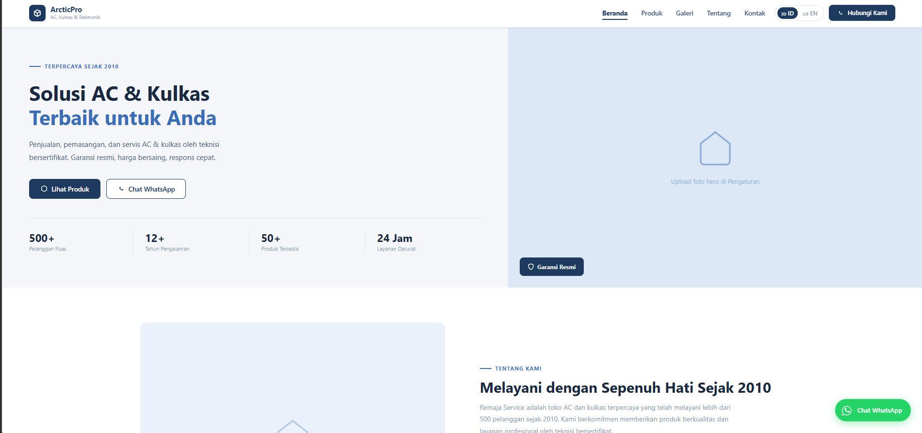Click the Lihat Produk button

coord(65,189)
